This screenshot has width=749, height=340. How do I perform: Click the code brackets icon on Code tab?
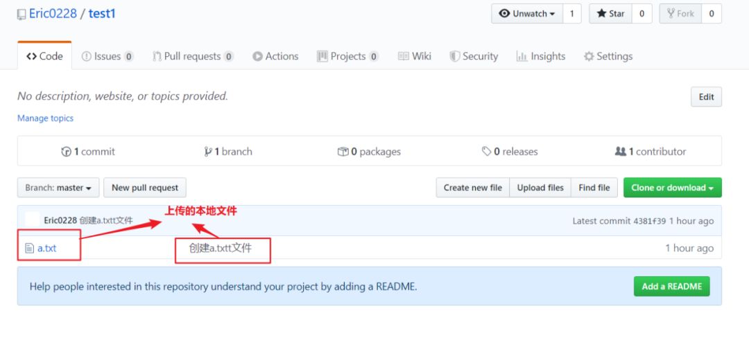[31, 56]
